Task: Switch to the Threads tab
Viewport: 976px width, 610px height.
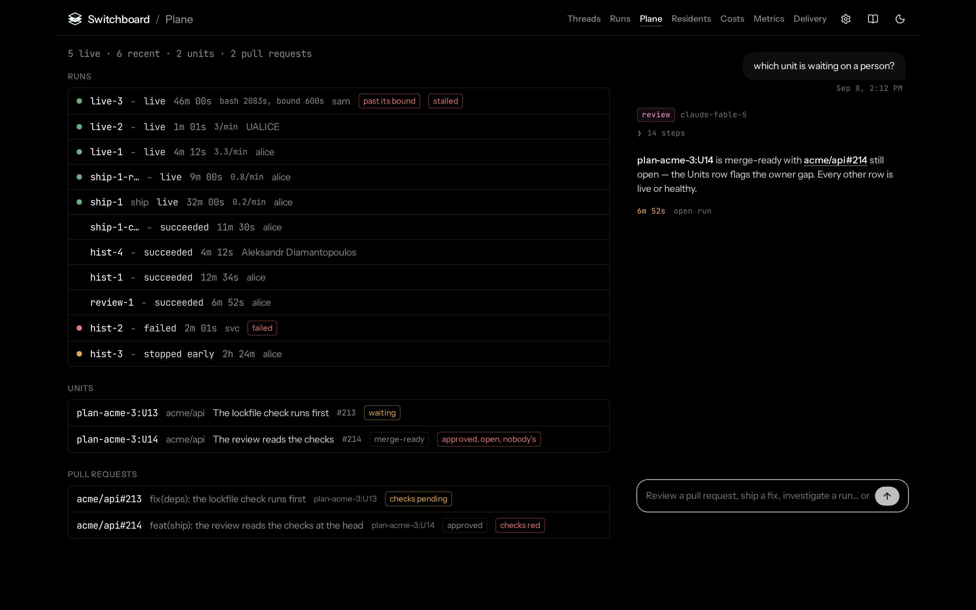Action: pos(584,19)
